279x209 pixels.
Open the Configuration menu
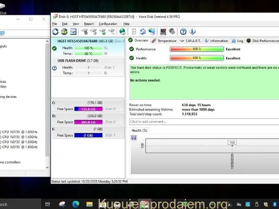(x=108, y=24)
